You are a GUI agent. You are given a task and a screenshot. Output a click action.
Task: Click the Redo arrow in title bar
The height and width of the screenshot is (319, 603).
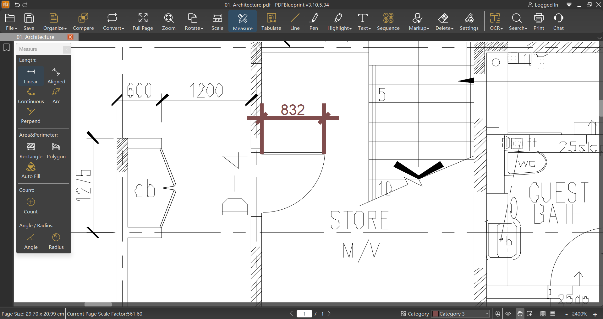[25, 5]
